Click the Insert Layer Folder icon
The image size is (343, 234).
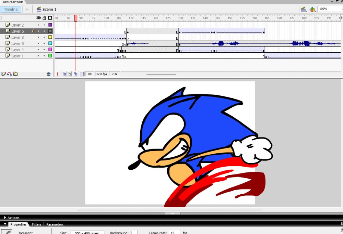click(x=15, y=74)
